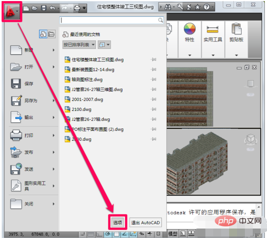Open the 实用工具 utilities ribbon panel
This screenshot has height=238, width=267.
tap(213, 33)
